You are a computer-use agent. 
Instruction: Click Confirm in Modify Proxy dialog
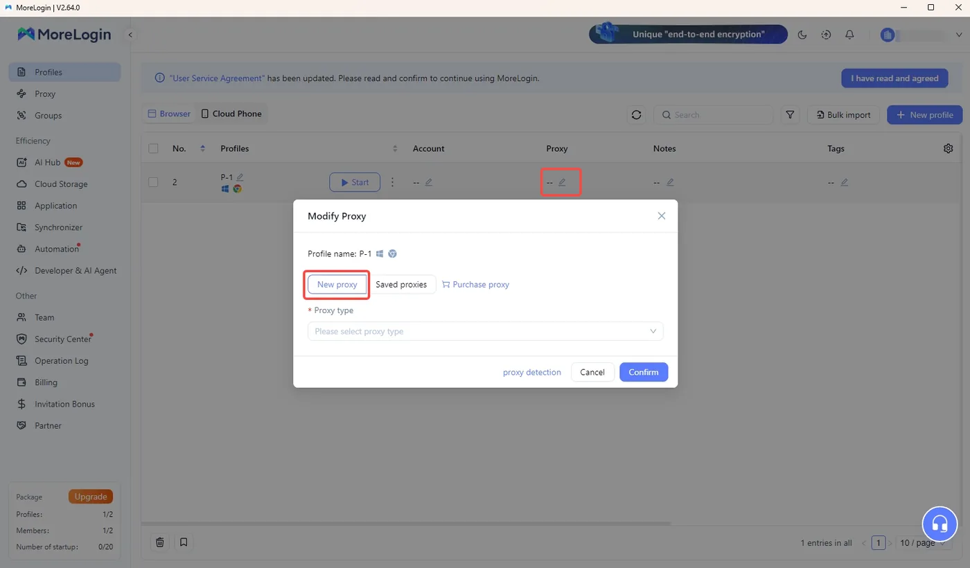point(644,372)
